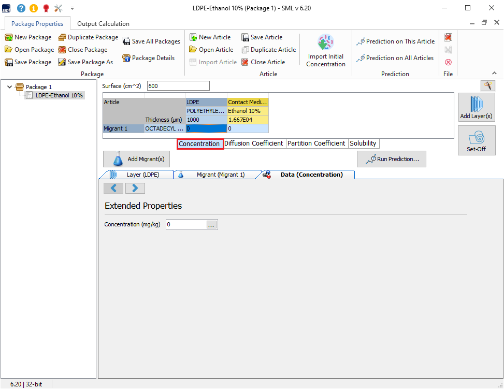This screenshot has width=504, height=389.
Task: Click the help question mark icon
Action: 21,8
